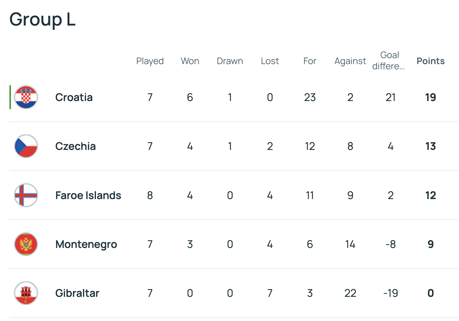Click the Faroe Islands flag icon

(x=26, y=195)
